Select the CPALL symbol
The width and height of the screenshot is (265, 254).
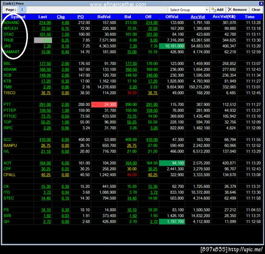[9, 175]
